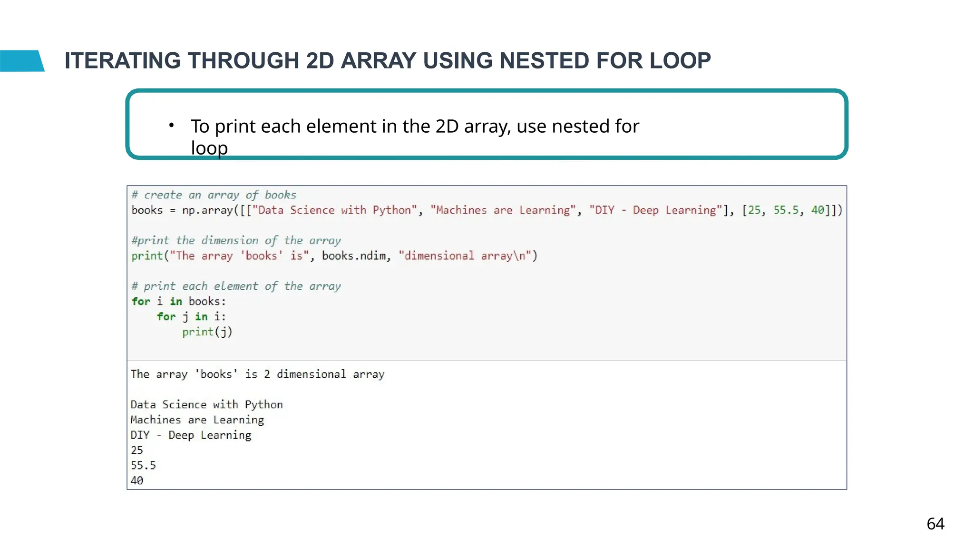The image size is (974, 548).
Task: Click the output value '55.5'
Action: point(143,466)
